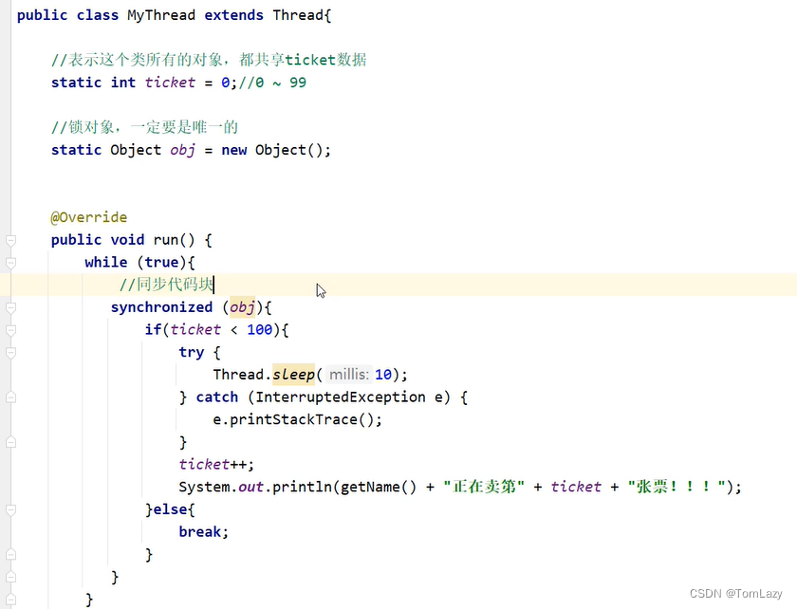Click the printStackTrace method call
The height and width of the screenshot is (609, 797).
[x=293, y=419]
